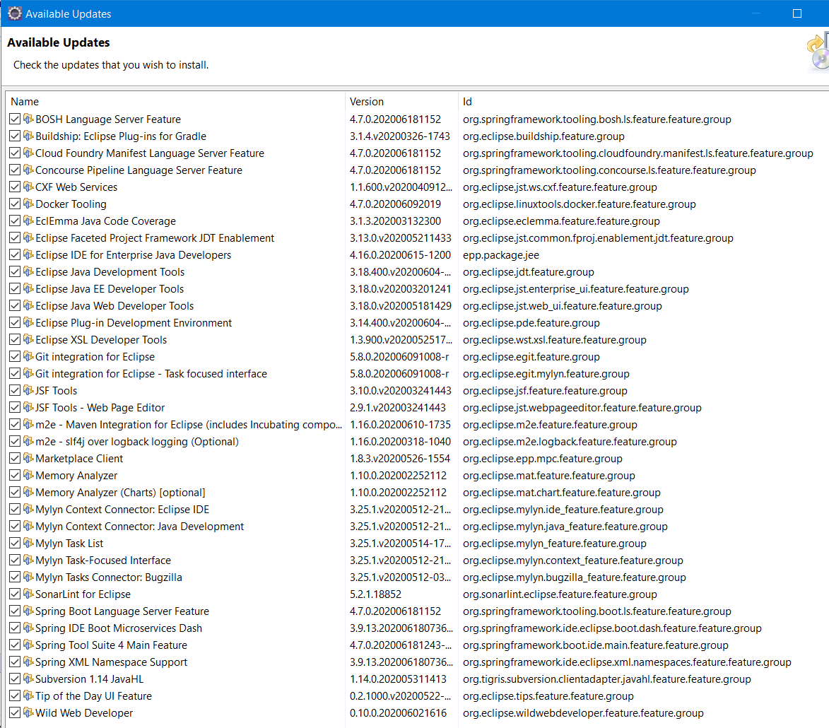829x728 pixels.
Task: Click the Spring Tool Suite 4 Main icon
Action: pyautogui.click(x=28, y=645)
